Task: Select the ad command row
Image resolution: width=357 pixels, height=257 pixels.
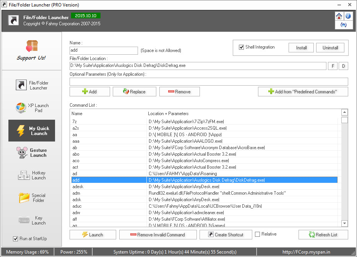Action: pos(204,174)
